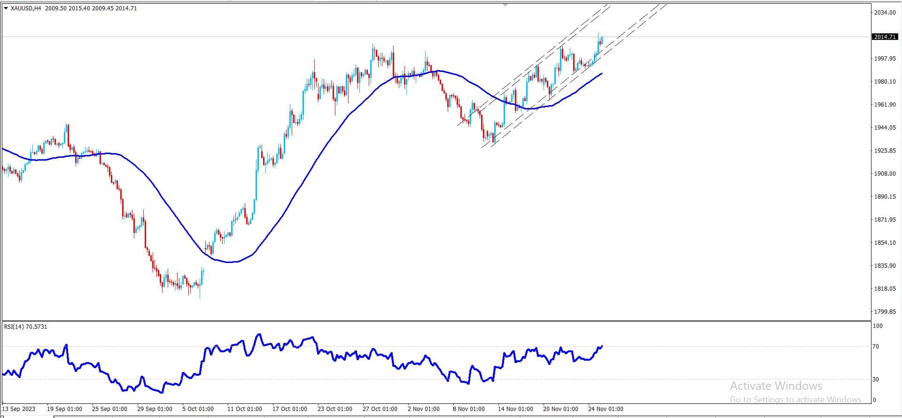Click the 2 Nov 01:00 time label
This screenshot has width=902, height=418.
424,409
